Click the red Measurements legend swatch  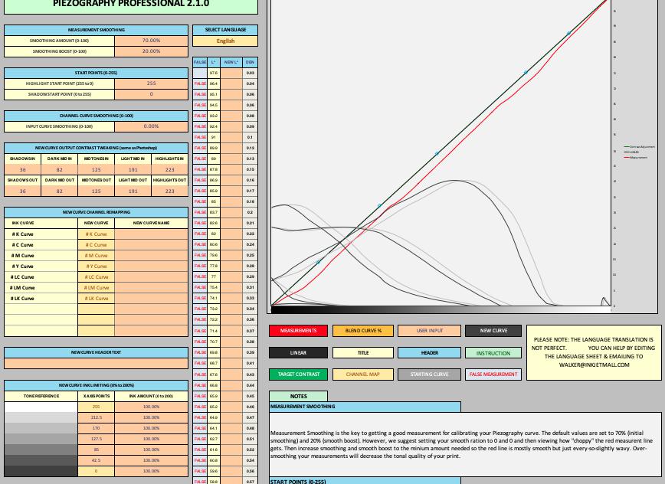coord(298,331)
